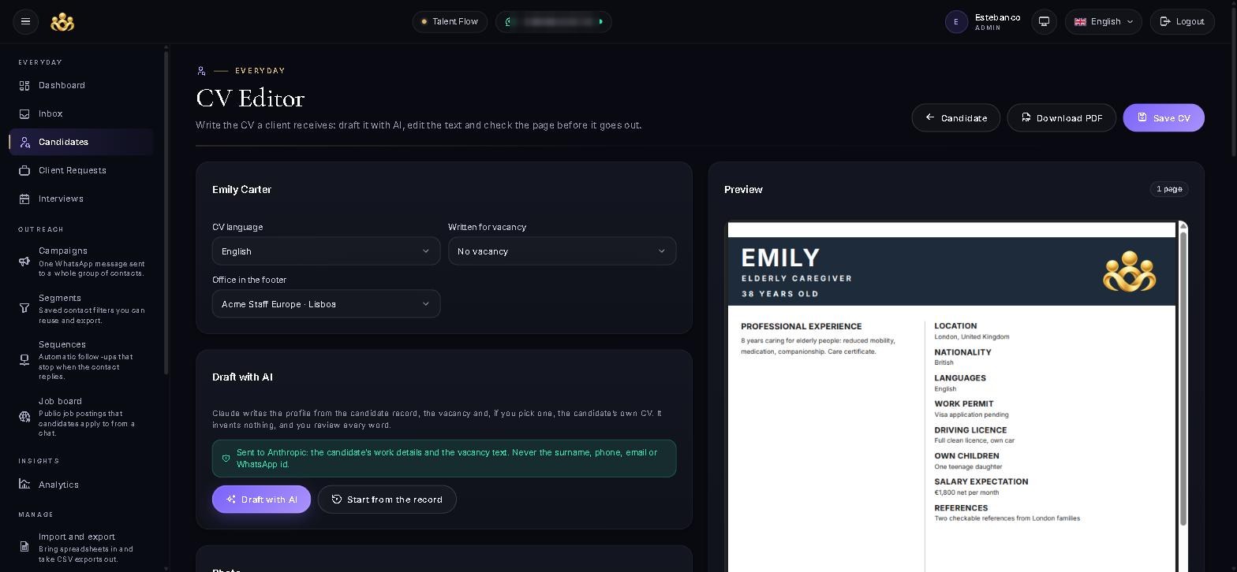Click the sidebar scrollbar
Image resolution: width=1237 pixels, height=572 pixels.
[x=166, y=213]
